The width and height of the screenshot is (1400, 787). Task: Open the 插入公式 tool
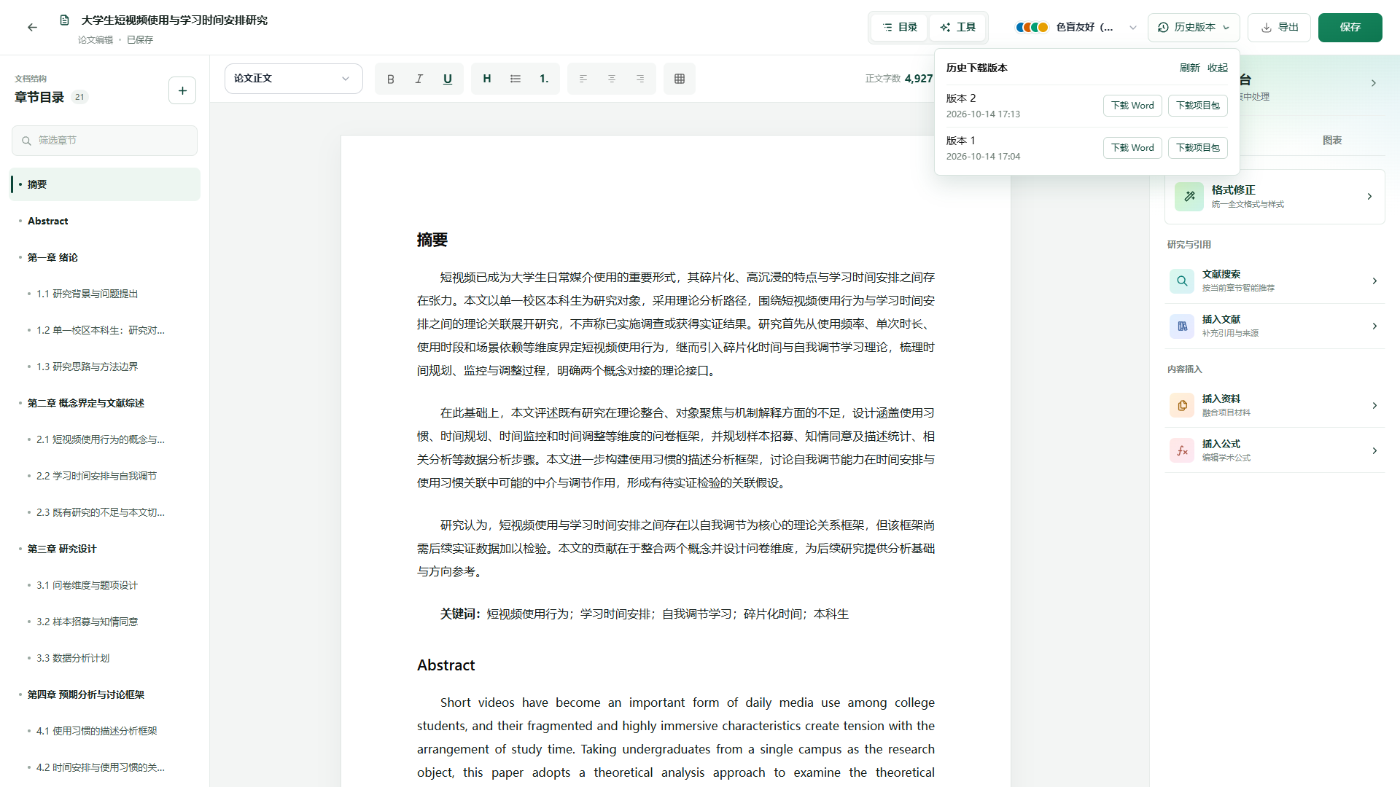[x=1275, y=450]
